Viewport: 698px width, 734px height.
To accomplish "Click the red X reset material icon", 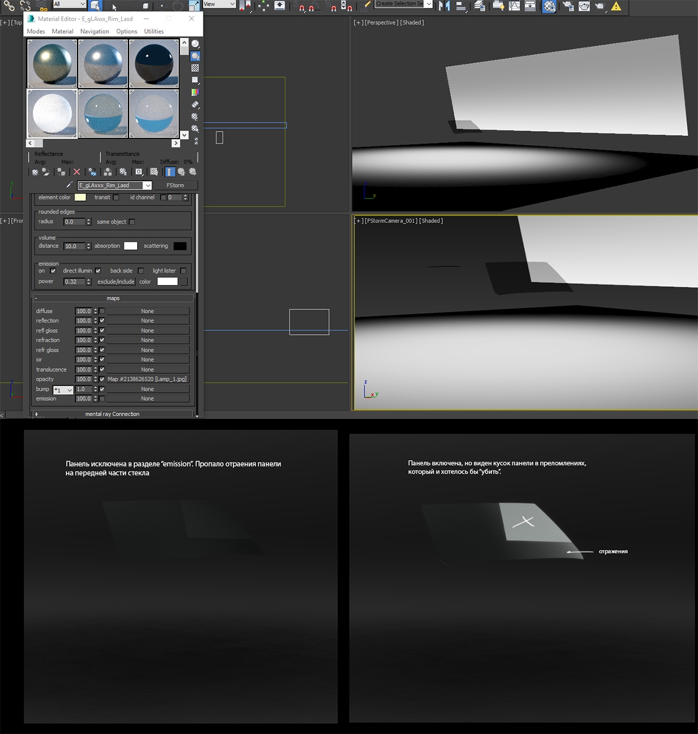I will 77,172.
